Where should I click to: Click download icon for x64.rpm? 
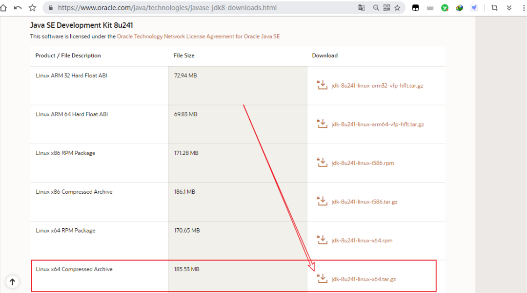click(x=322, y=239)
